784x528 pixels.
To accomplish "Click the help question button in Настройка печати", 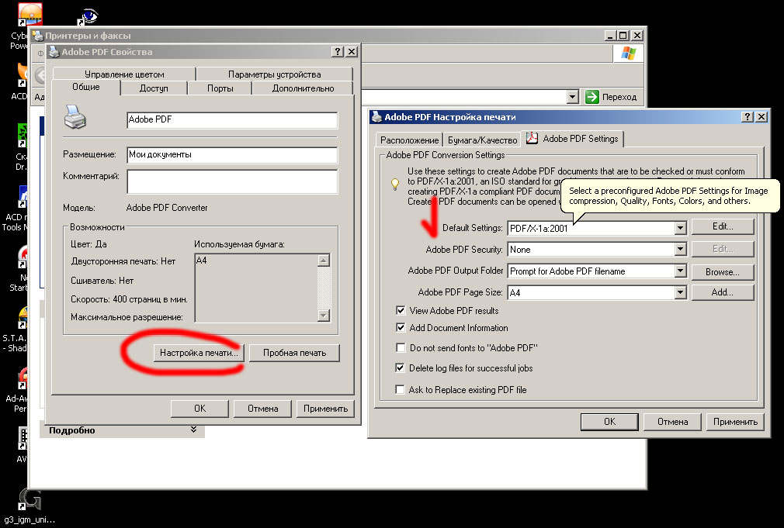I will tap(747, 116).
